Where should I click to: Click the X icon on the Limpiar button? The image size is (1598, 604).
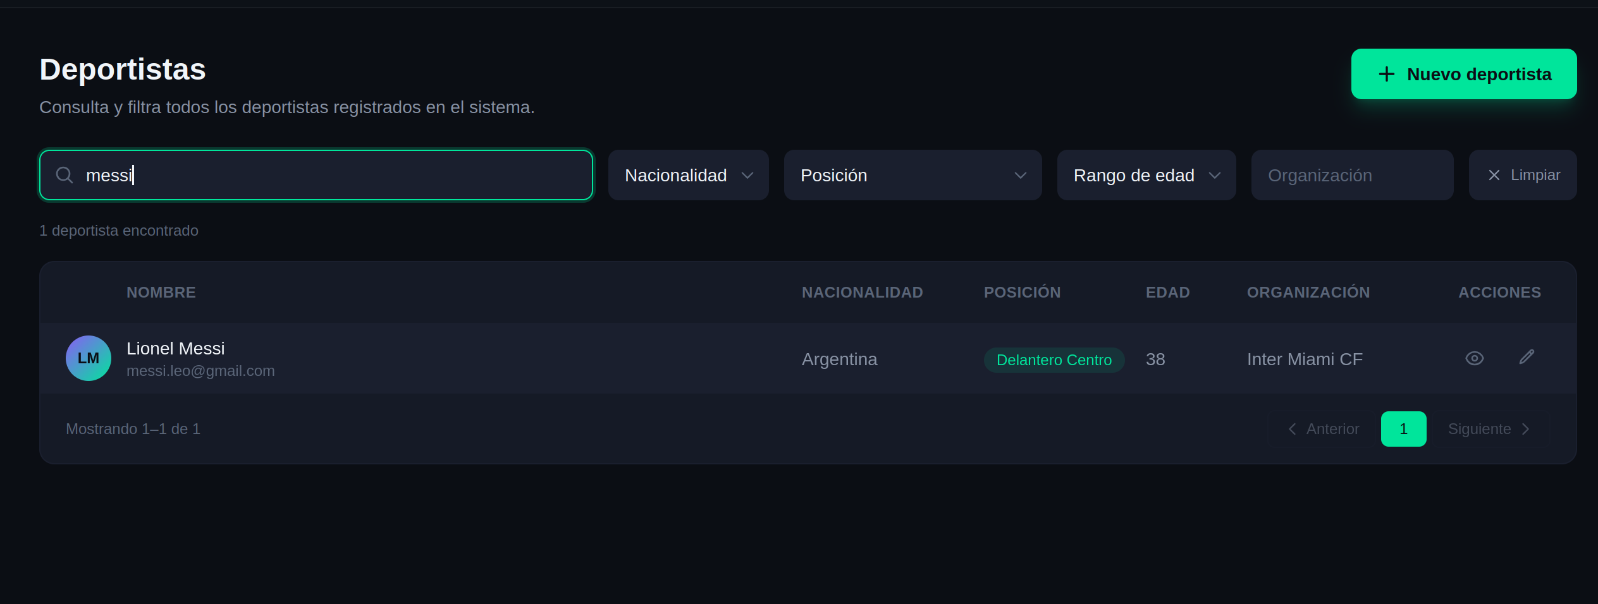click(x=1494, y=175)
